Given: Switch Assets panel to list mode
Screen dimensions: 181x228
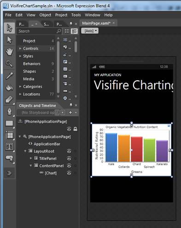Looking at the screenshot, I should [x=74, y=31].
